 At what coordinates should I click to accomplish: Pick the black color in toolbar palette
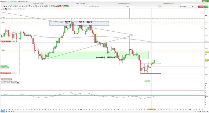(x=61, y=6)
